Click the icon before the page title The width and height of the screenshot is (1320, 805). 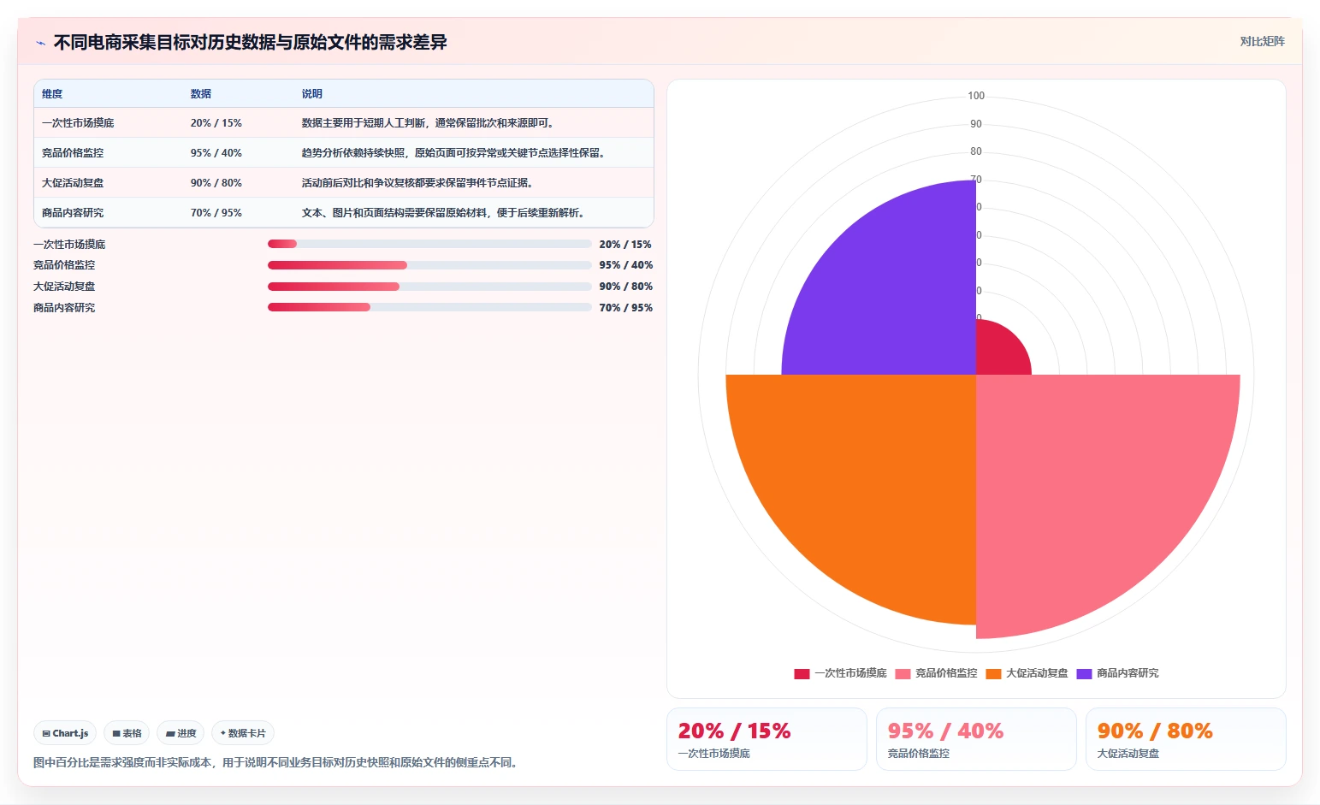[x=40, y=43]
